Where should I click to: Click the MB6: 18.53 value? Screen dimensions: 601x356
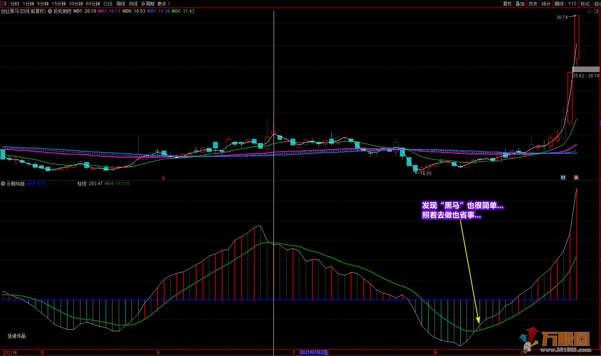tap(134, 11)
